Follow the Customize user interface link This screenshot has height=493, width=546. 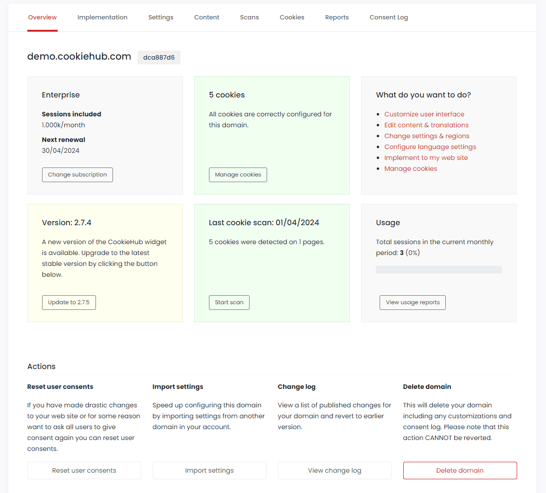point(424,114)
